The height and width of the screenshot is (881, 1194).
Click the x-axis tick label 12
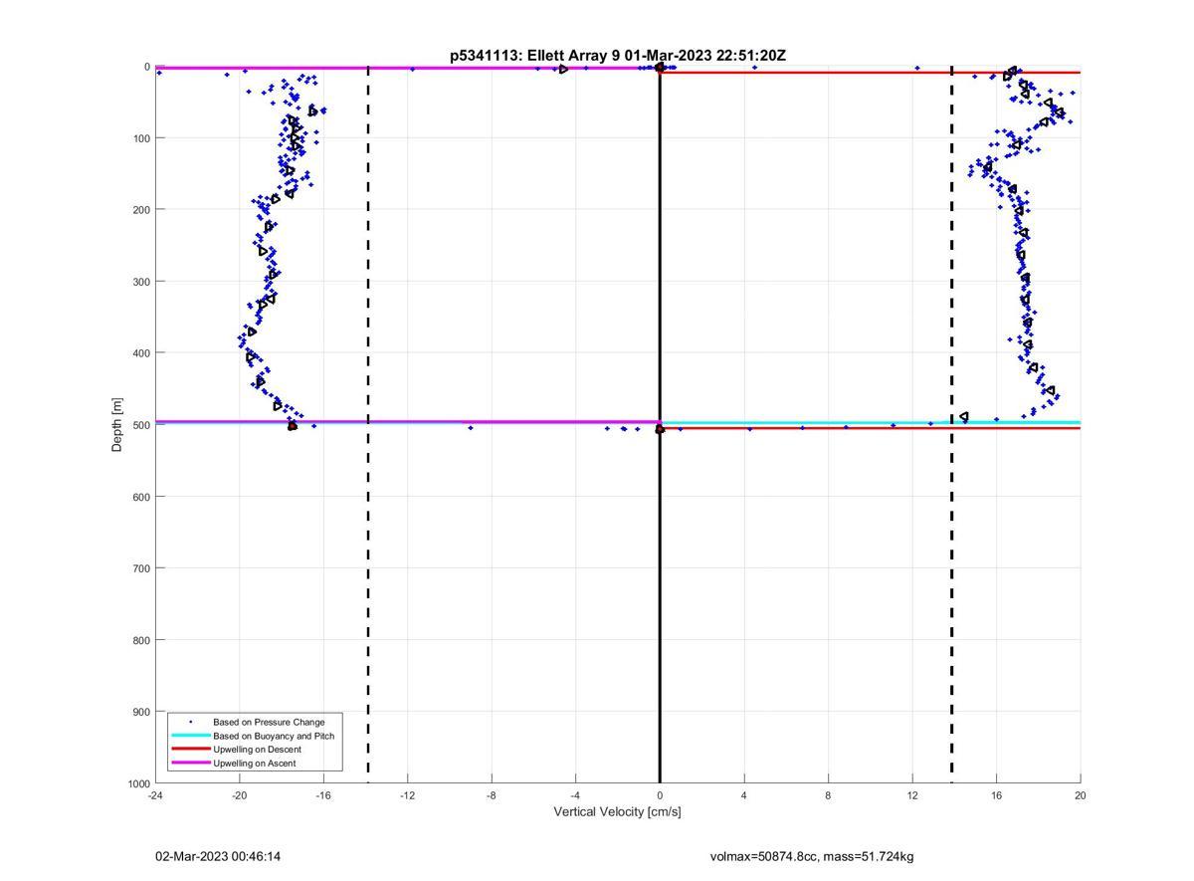912,795
